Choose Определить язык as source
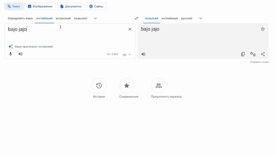 coord(20,18)
